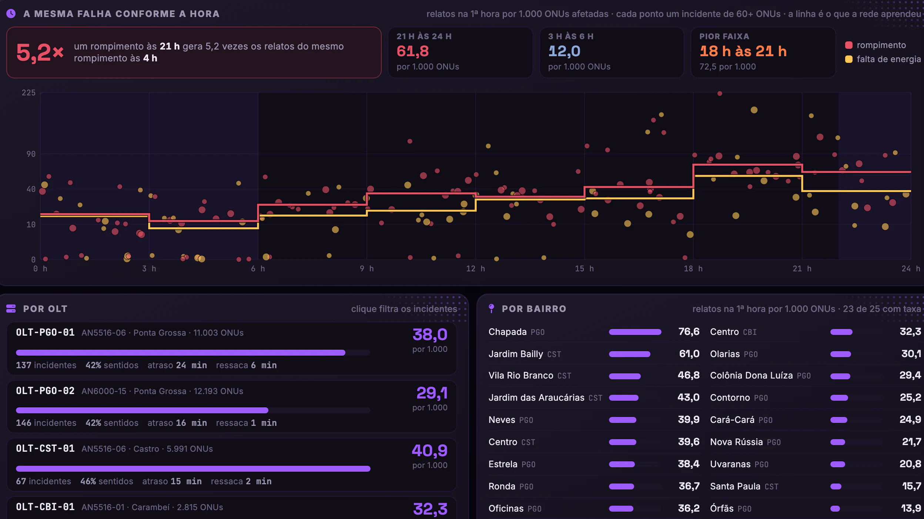Image resolution: width=924 pixels, height=519 pixels.
Task: Select the Nova Rússia PGO row
Action: pos(816,442)
